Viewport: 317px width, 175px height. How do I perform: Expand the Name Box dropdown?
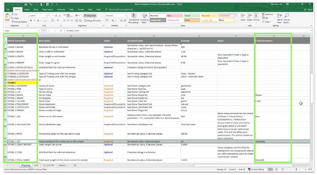coord(39,31)
